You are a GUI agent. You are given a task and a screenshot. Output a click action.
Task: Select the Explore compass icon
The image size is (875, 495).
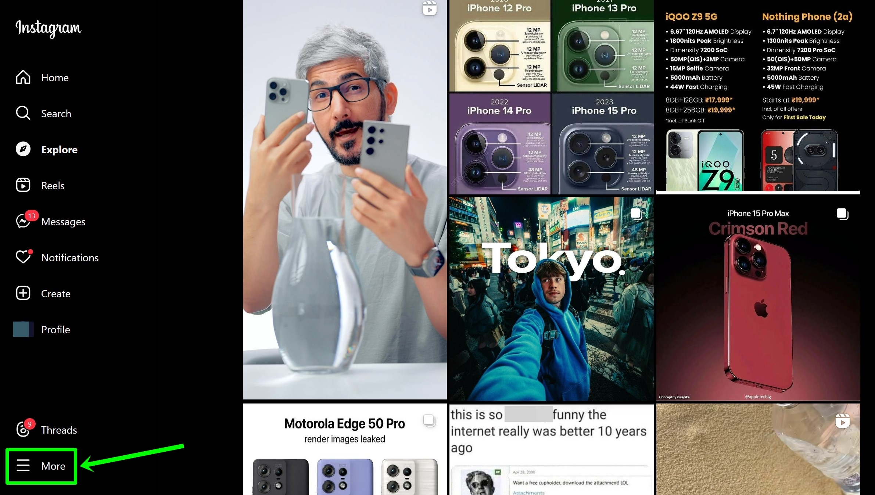[23, 149]
